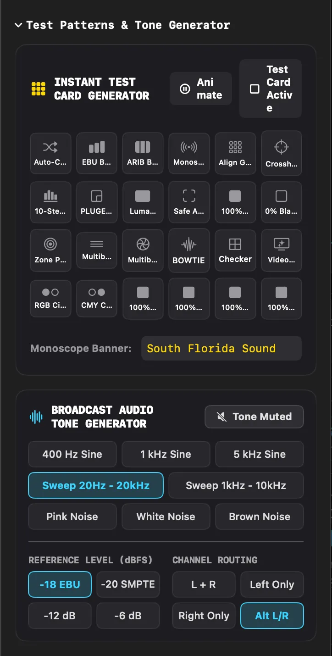Image resolution: width=332 pixels, height=656 pixels.
Task: Click the blue waveform Tone Generator icon
Action: [36, 417]
